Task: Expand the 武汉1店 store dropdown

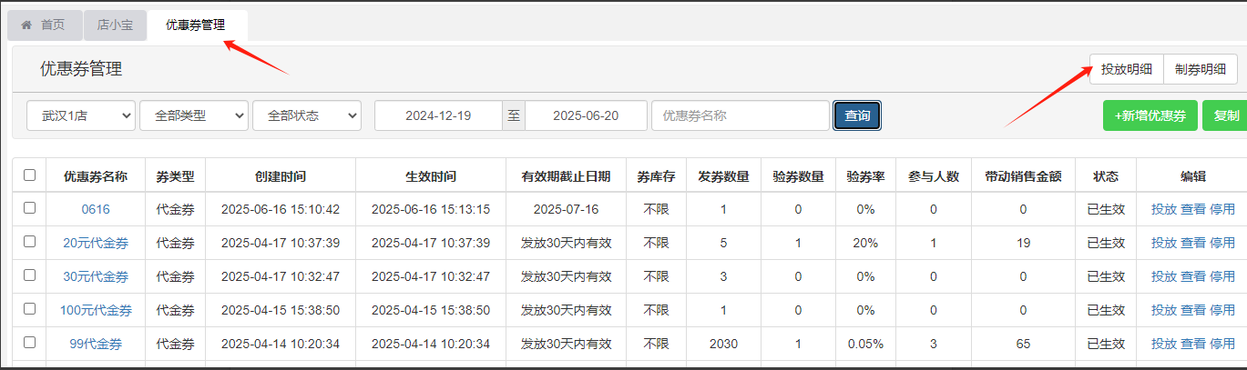Action: 81,115
